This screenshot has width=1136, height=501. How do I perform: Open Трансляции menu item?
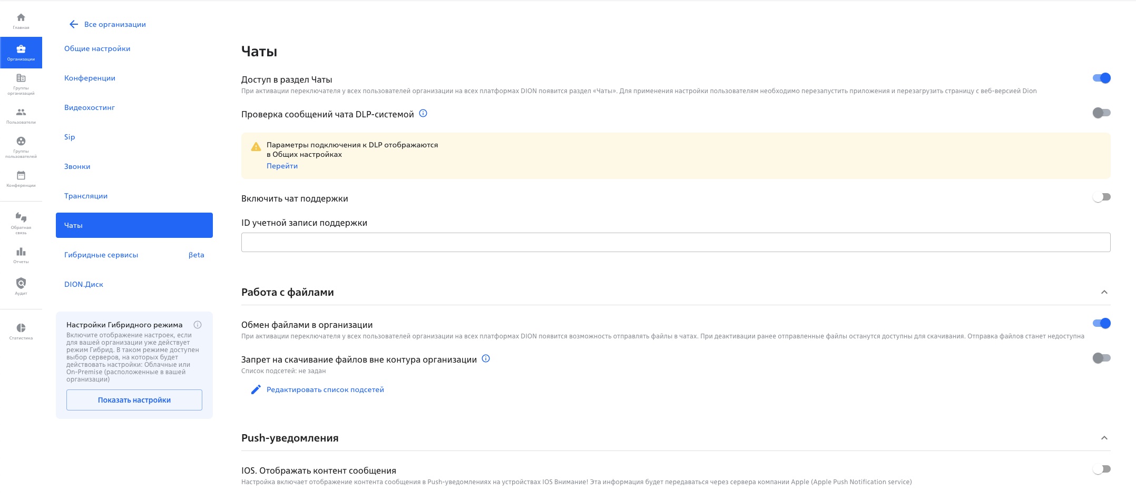[134, 196]
